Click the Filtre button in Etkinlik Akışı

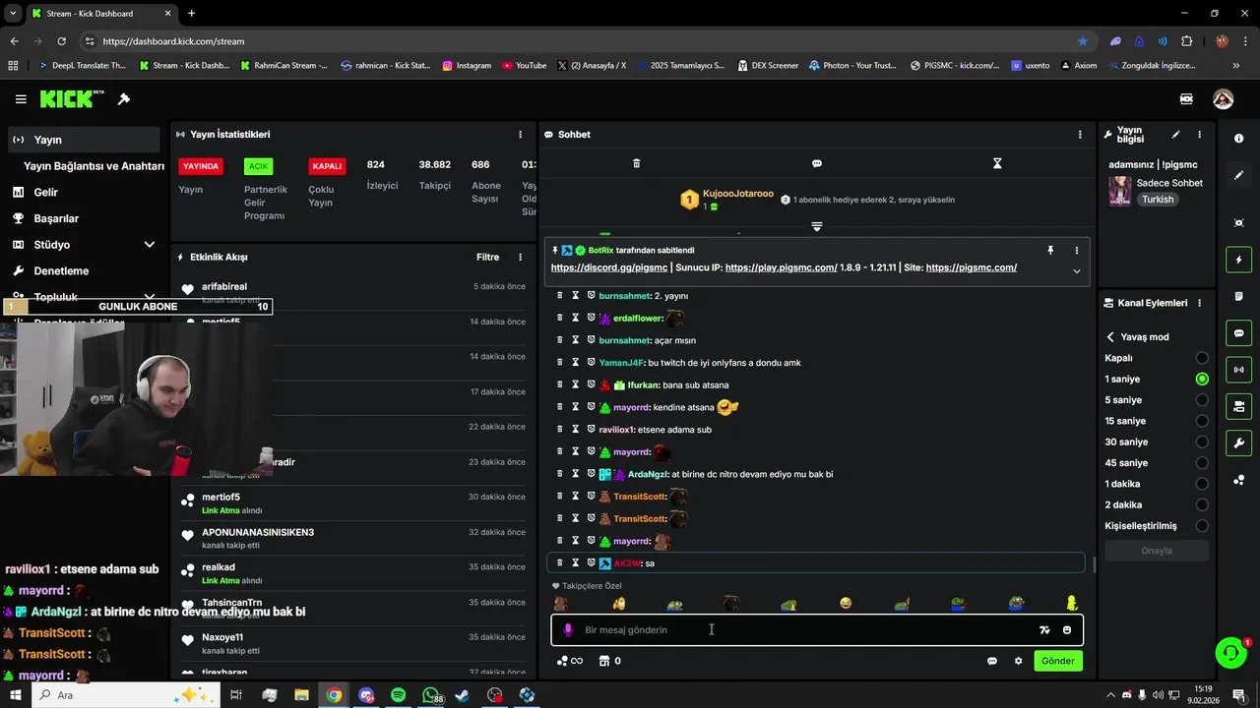(488, 258)
